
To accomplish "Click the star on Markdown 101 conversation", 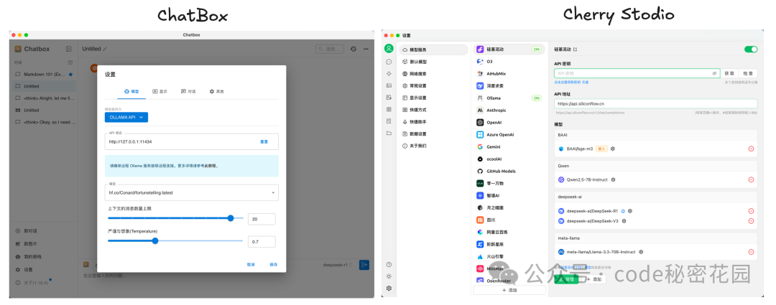I will click(70, 74).
